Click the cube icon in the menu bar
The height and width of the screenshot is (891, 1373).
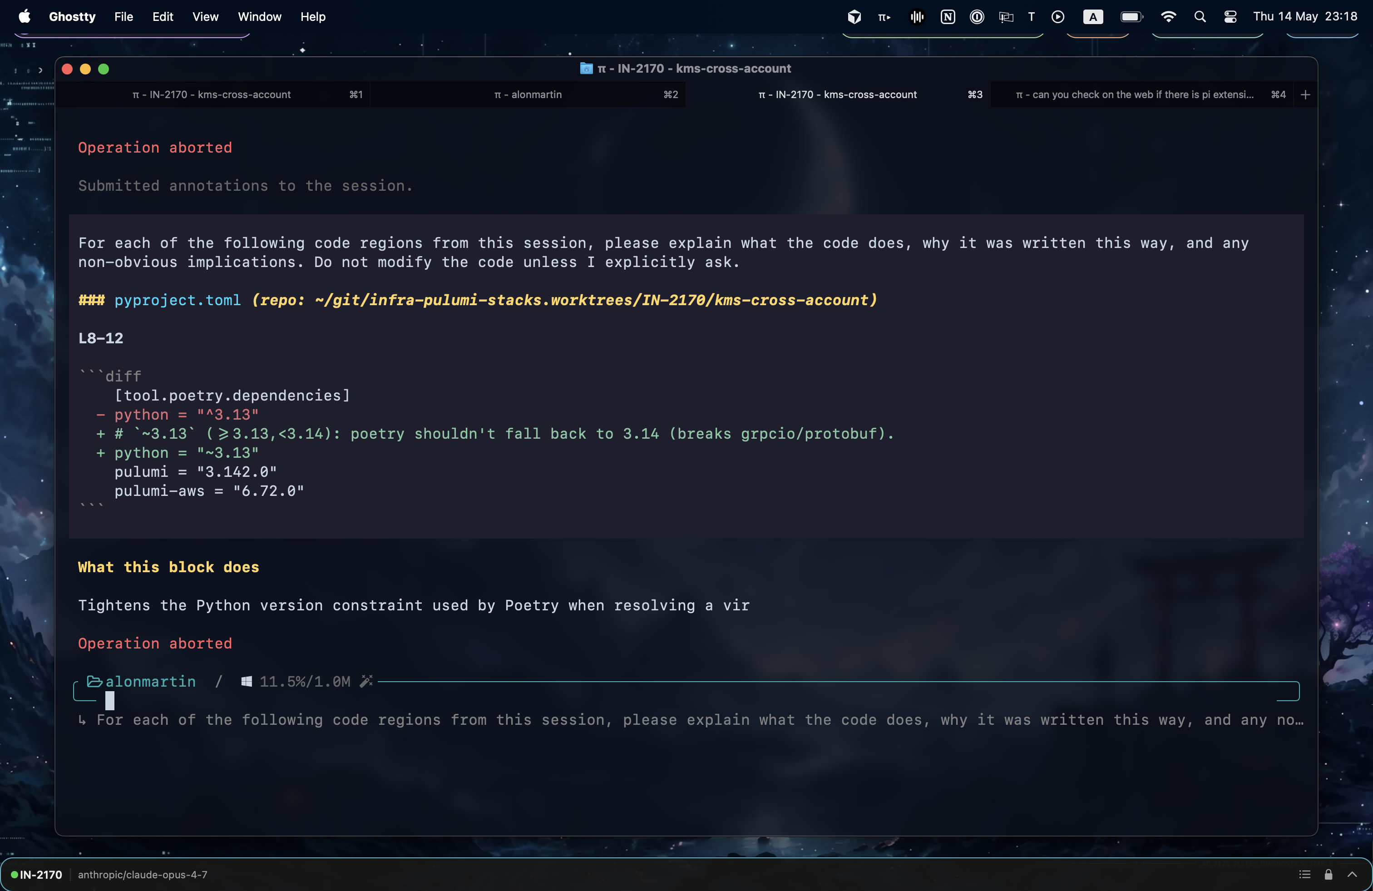pyautogui.click(x=854, y=17)
